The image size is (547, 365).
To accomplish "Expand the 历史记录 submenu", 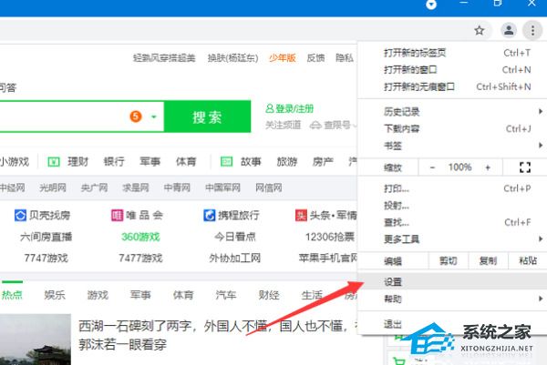I will (x=541, y=111).
